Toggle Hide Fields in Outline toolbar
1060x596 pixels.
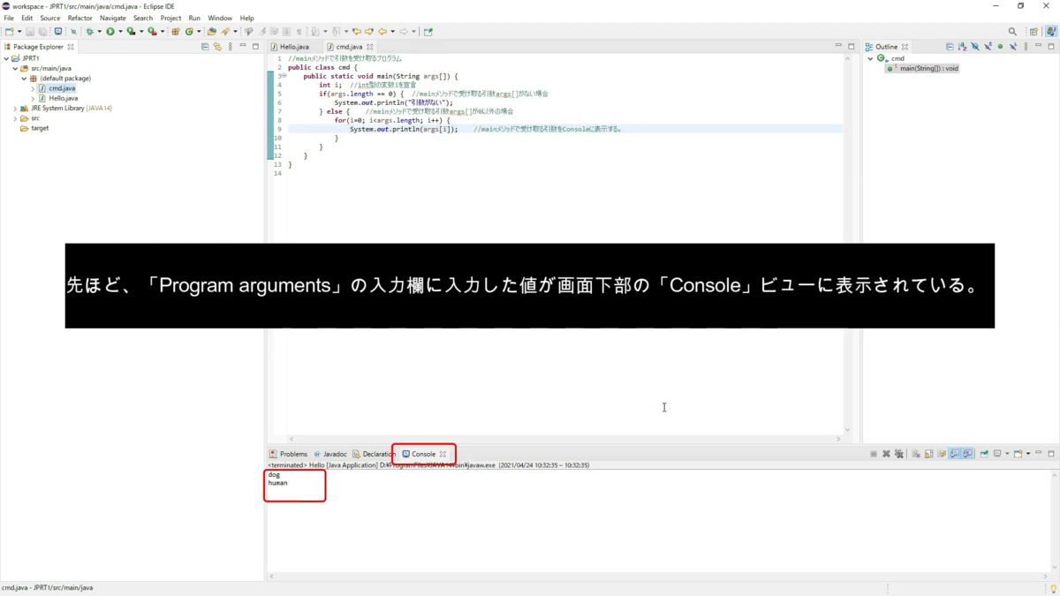[975, 46]
